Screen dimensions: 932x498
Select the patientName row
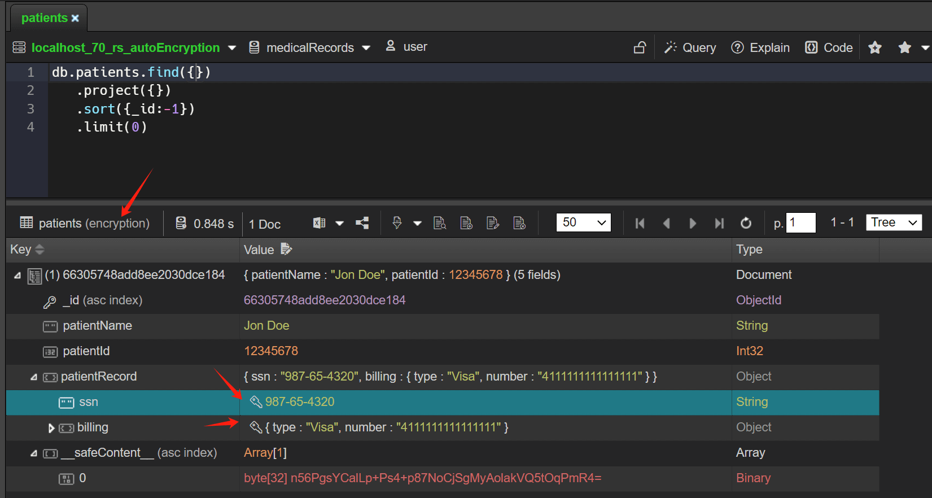tap(443, 326)
